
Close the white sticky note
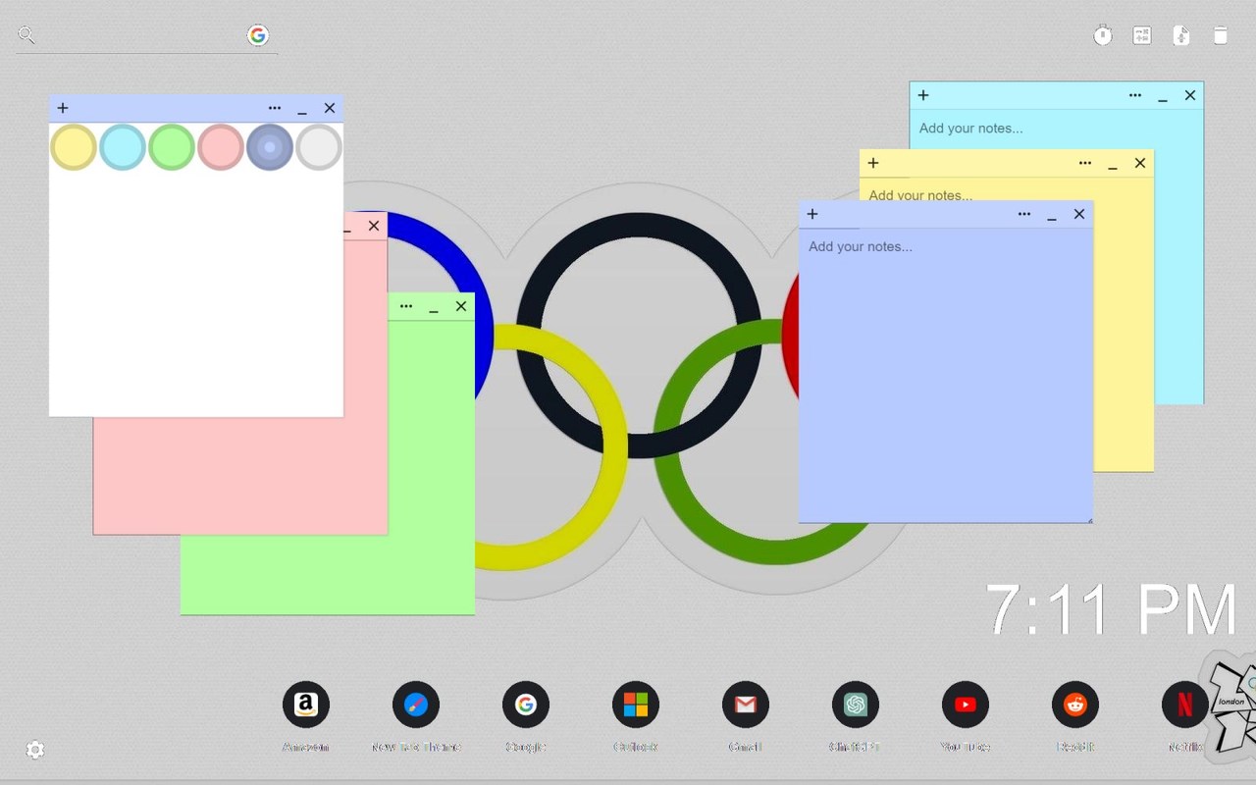pos(330,108)
